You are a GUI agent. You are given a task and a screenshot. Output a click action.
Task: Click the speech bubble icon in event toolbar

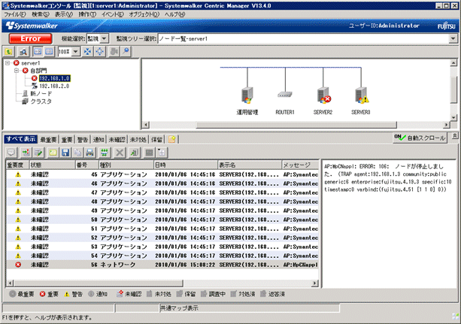pos(11,153)
